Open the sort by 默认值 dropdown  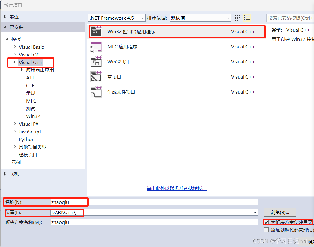point(200,18)
